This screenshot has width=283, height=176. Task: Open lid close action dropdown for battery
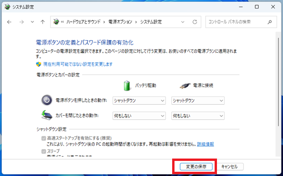pos(139,116)
